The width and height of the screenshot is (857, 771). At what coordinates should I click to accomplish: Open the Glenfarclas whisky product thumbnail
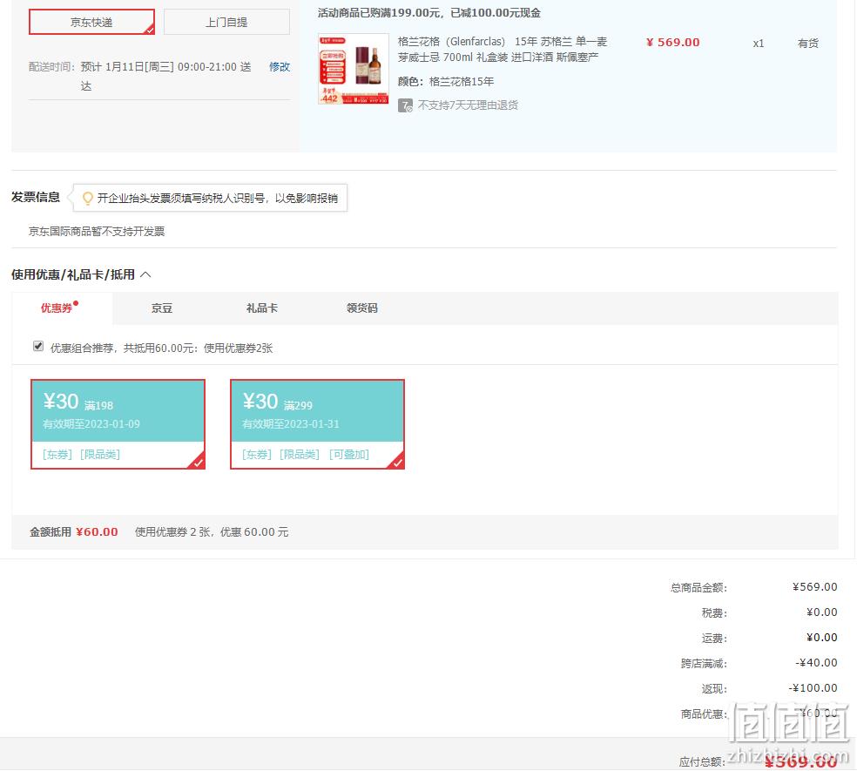pos(353,69)
